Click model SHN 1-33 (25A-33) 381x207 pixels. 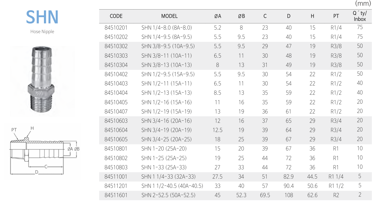click(164, 167)
